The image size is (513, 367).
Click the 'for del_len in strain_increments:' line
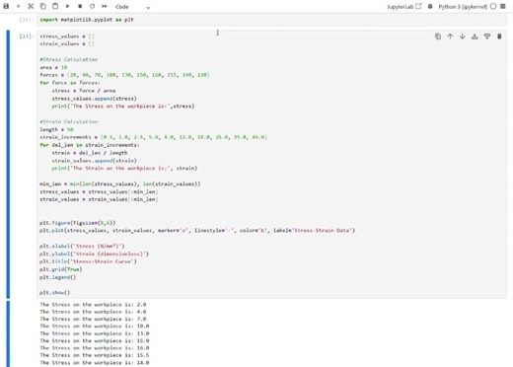(90, 145)
